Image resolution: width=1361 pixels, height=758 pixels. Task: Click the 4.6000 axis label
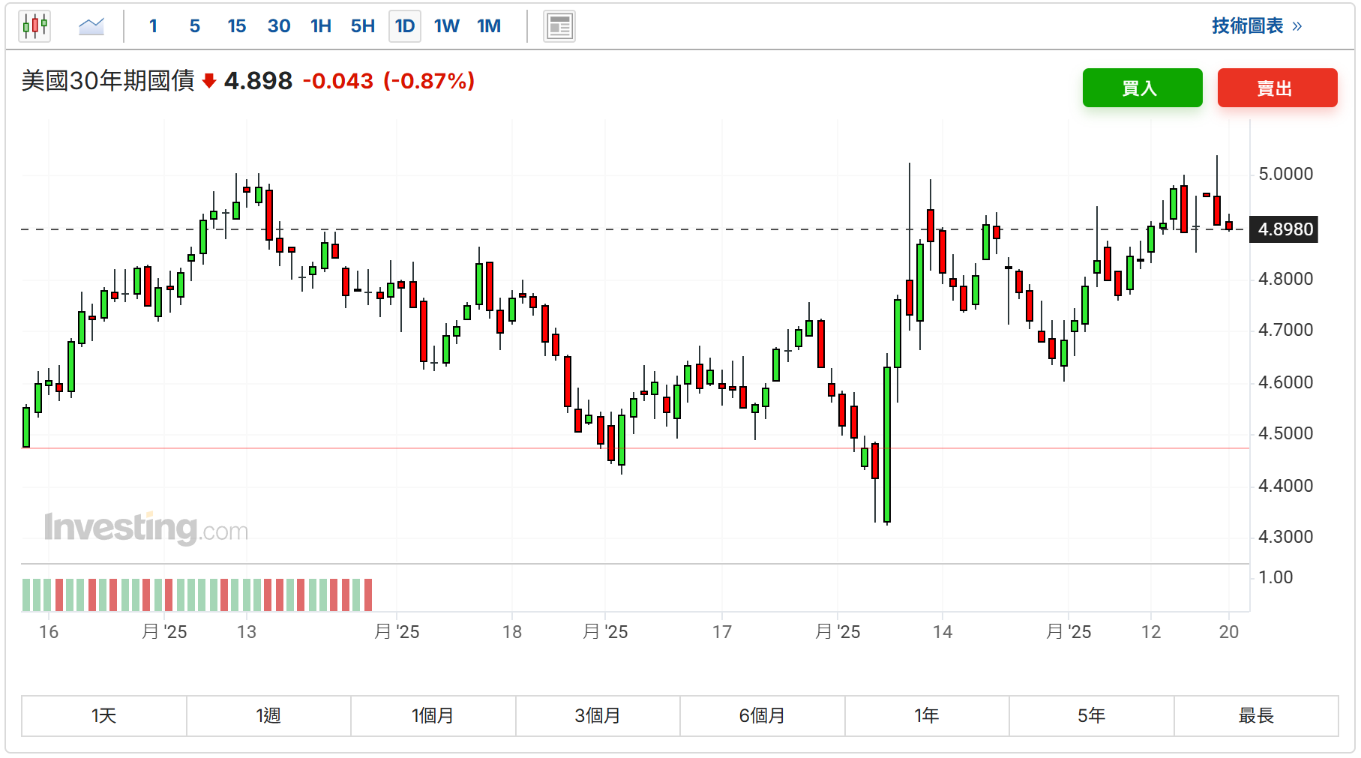(x=1285, y=382)
